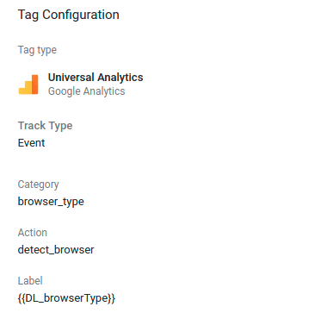
Task: Click the browser_type category value
Action: [51, 202]
